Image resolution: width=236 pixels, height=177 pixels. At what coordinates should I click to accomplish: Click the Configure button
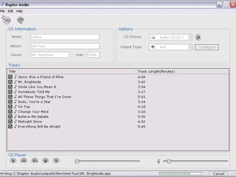click(207, 47)
